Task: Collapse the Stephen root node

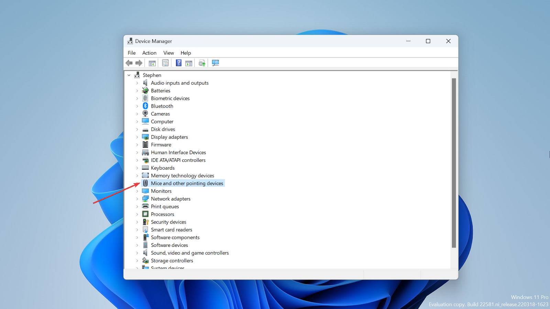Action: [129, 75]
